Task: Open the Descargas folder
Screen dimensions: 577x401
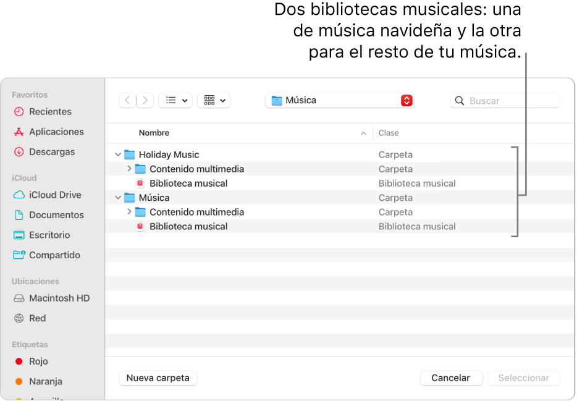Action: point(53,151)
